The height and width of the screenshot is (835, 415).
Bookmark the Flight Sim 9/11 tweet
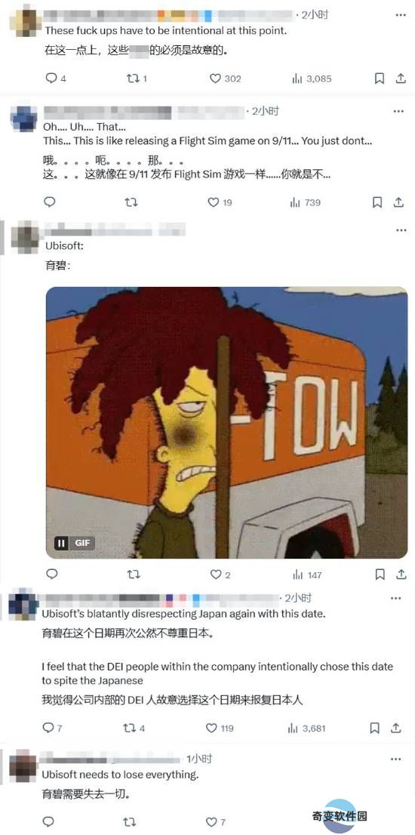pos(377,202)
